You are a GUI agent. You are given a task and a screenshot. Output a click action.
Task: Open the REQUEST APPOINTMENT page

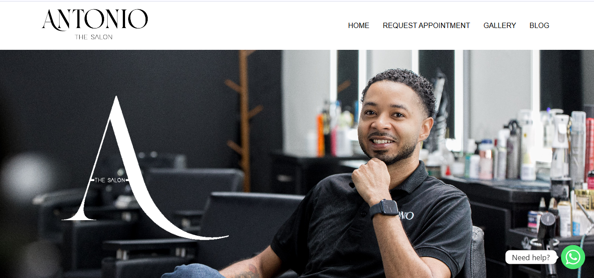tap(426, 25)
